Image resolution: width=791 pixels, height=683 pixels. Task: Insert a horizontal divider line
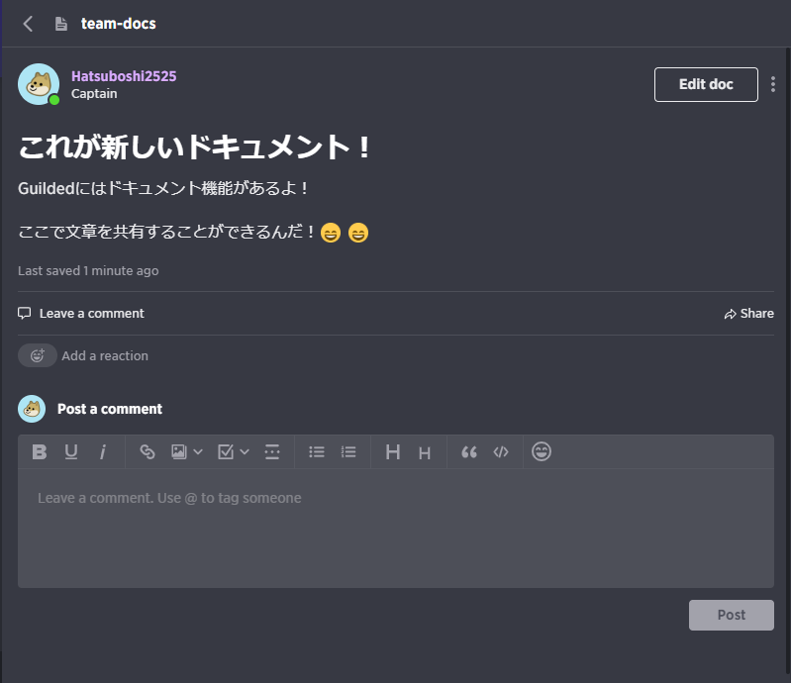click(x=272, y=452)
